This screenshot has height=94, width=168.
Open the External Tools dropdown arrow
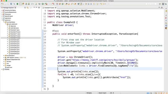tap(55, 4)
